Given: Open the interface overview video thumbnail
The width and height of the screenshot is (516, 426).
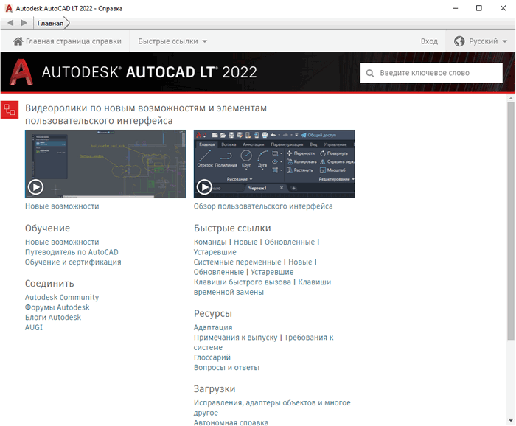Looking at the screenshot, I should coord(274,164).
